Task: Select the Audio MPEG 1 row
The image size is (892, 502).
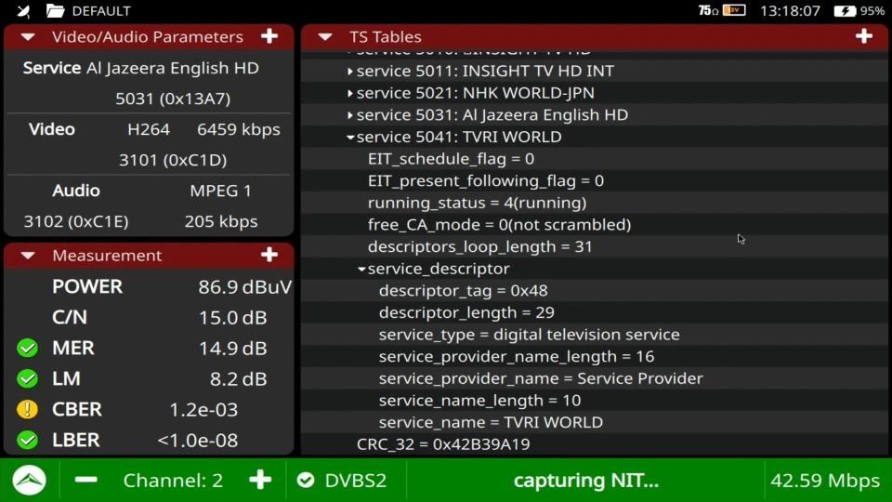Action: point(149,191)
